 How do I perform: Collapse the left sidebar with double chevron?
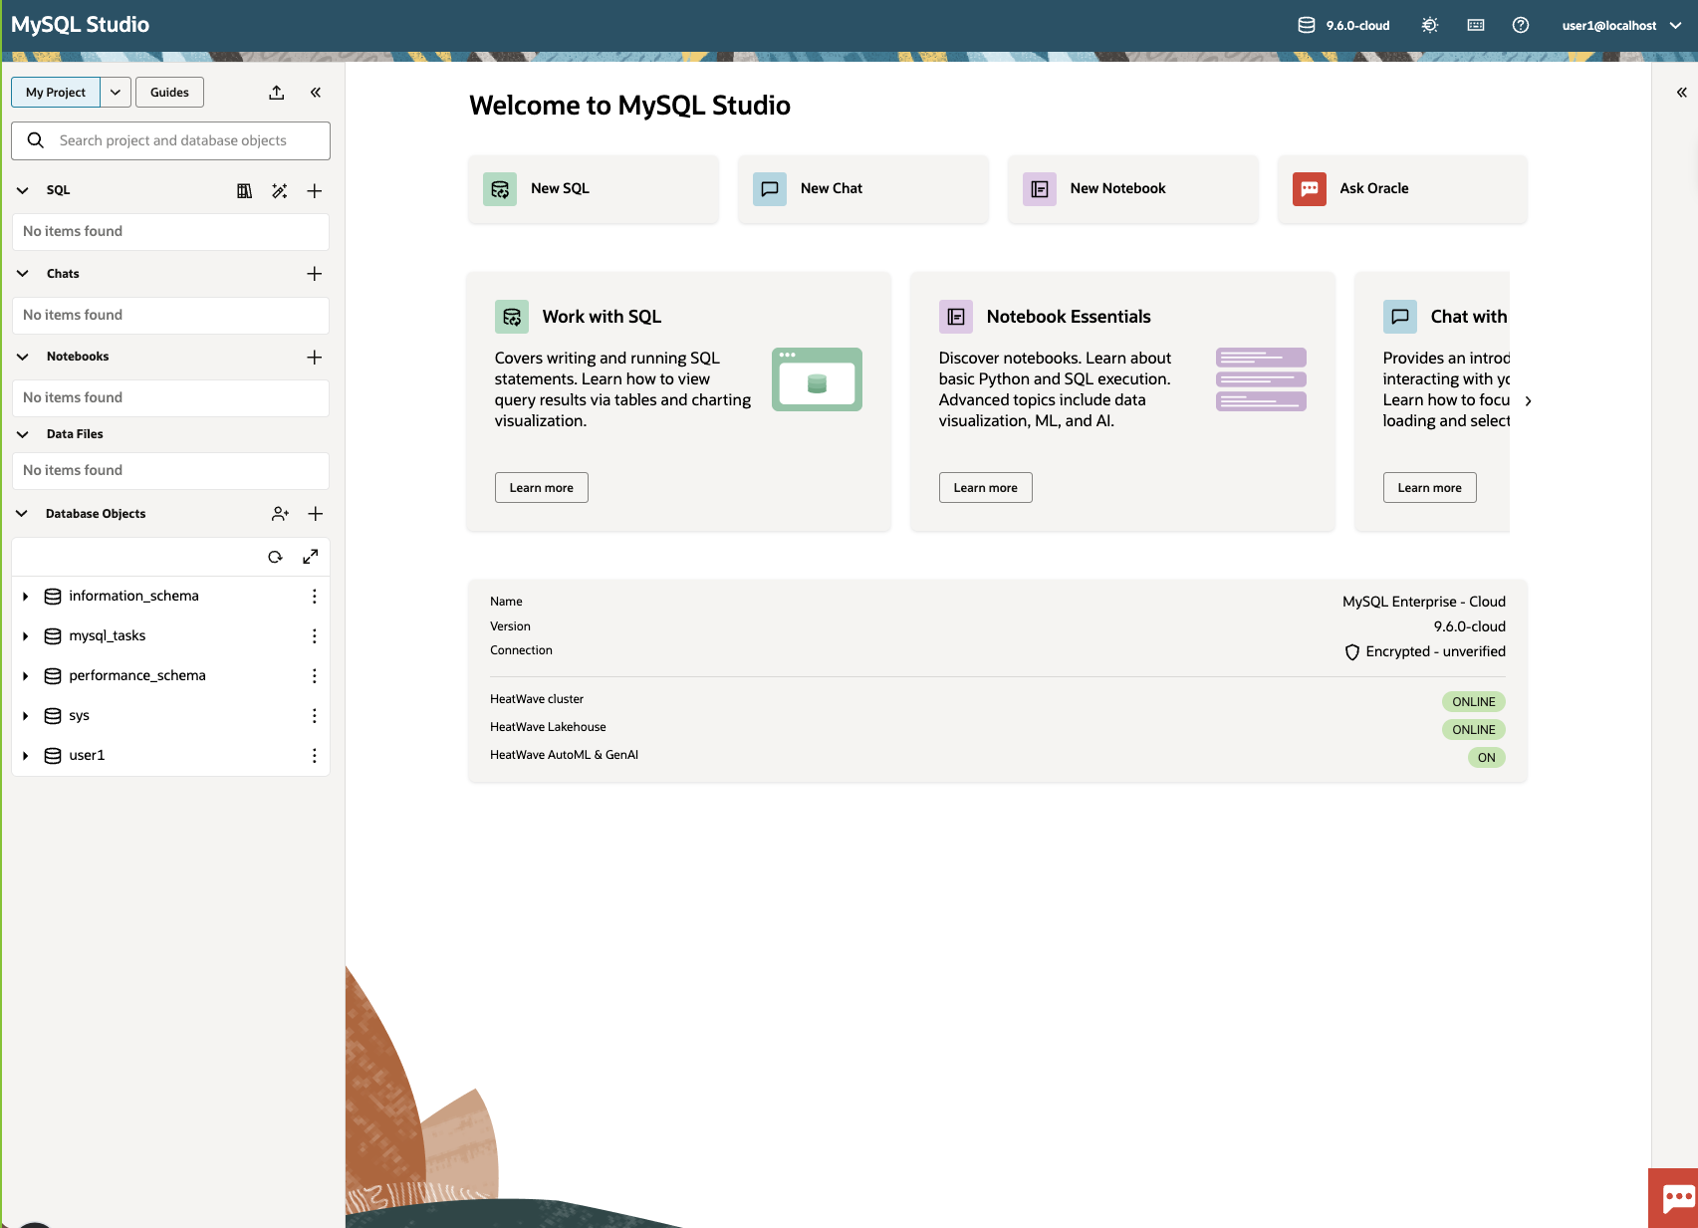[x=316, y=93]
